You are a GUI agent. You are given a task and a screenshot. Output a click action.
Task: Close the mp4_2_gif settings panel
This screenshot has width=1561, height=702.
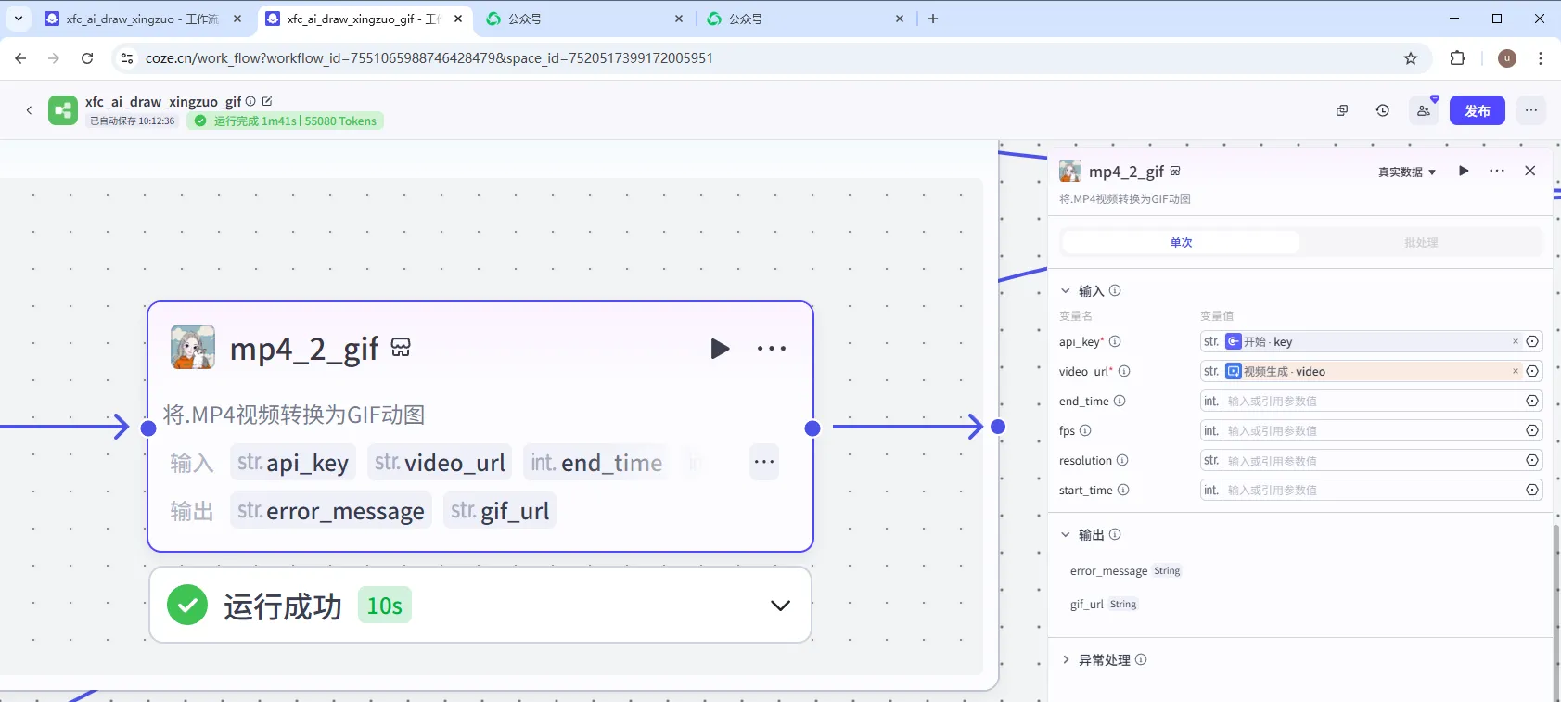point(1529,171)
